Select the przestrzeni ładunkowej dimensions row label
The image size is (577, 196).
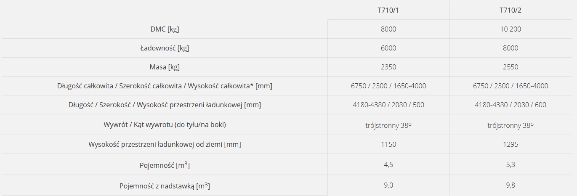165,105
